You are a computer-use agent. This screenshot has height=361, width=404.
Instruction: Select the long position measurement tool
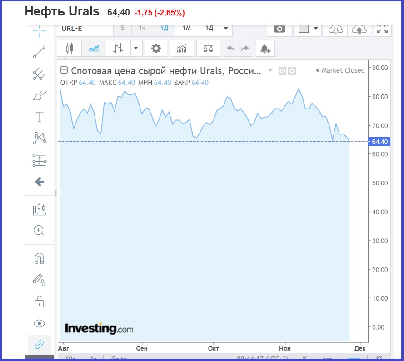click(40, 160)
